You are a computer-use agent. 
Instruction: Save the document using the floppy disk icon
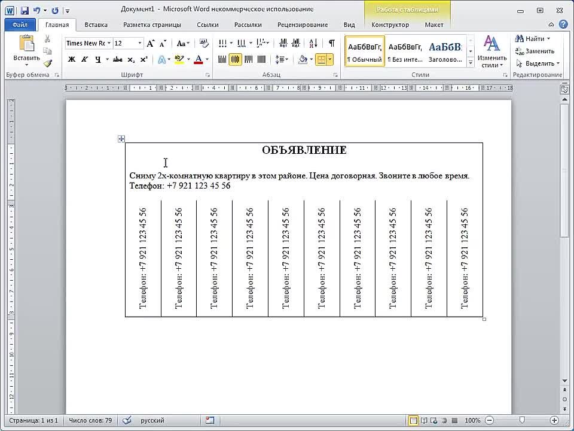24,10
